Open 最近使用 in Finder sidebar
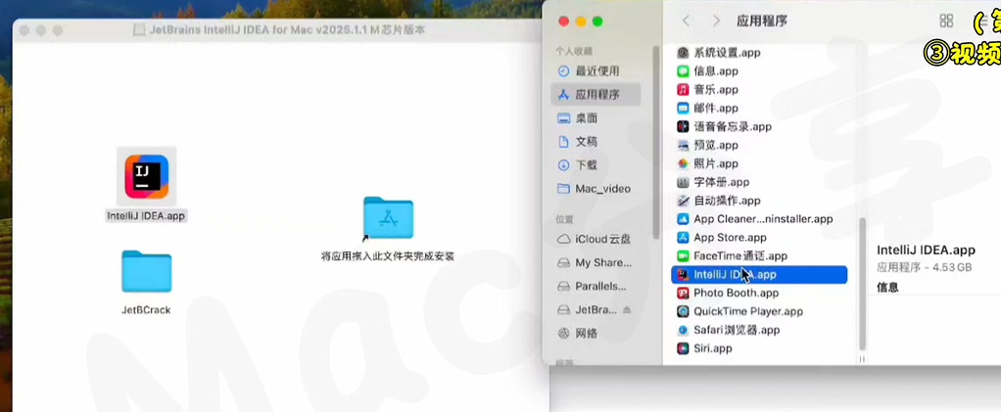This screenshot has width=1001, height=412. tap(595, 70)
